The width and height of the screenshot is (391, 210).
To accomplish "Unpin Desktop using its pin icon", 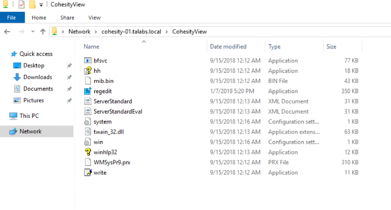I will pos(69,66).
